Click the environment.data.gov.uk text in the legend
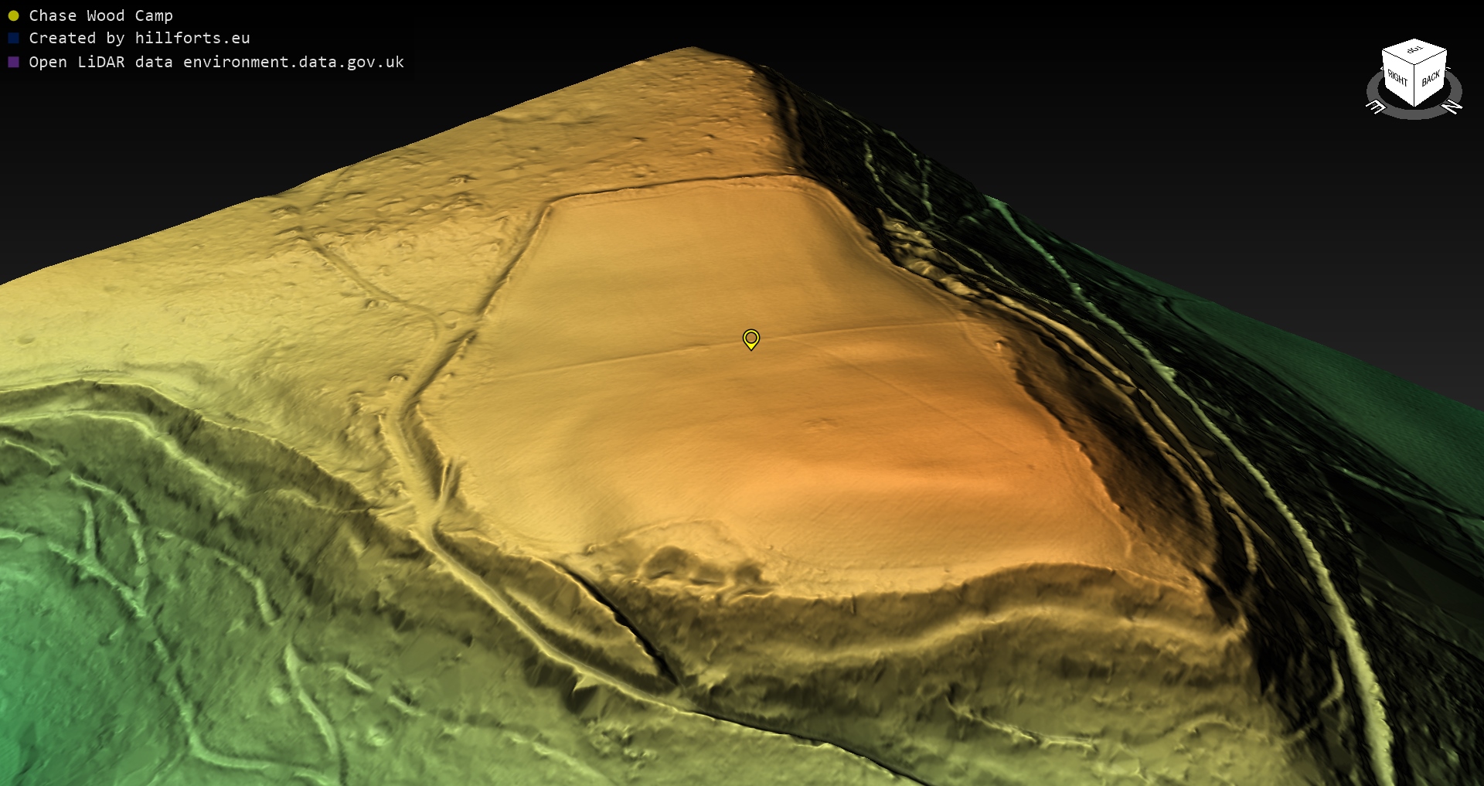This screenshot has height=786, width=1484. (x=294, y=62)
